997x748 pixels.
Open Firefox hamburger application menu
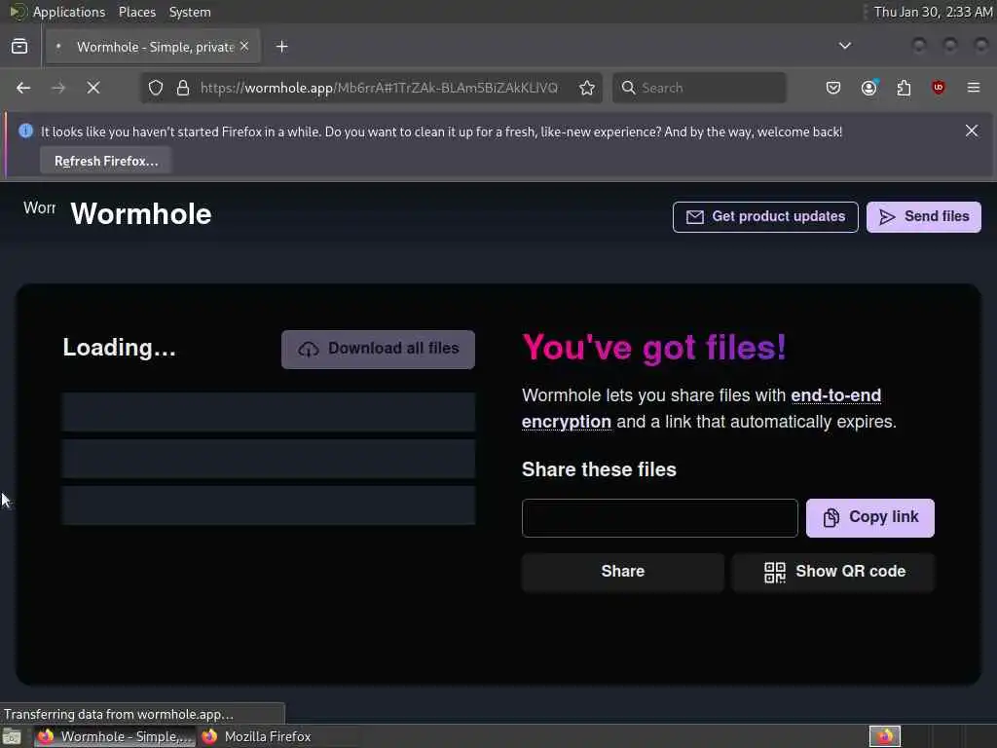pos(974,88)
